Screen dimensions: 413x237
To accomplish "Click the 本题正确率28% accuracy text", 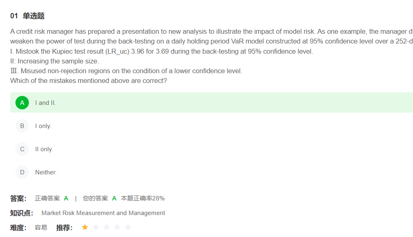I will [142, 198].
